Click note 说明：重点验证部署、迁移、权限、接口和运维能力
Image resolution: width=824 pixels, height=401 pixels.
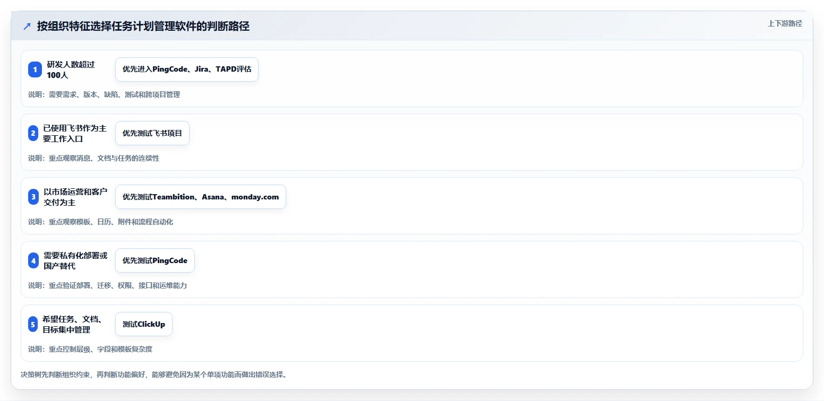pyautogui.click(x=108, y=285)
